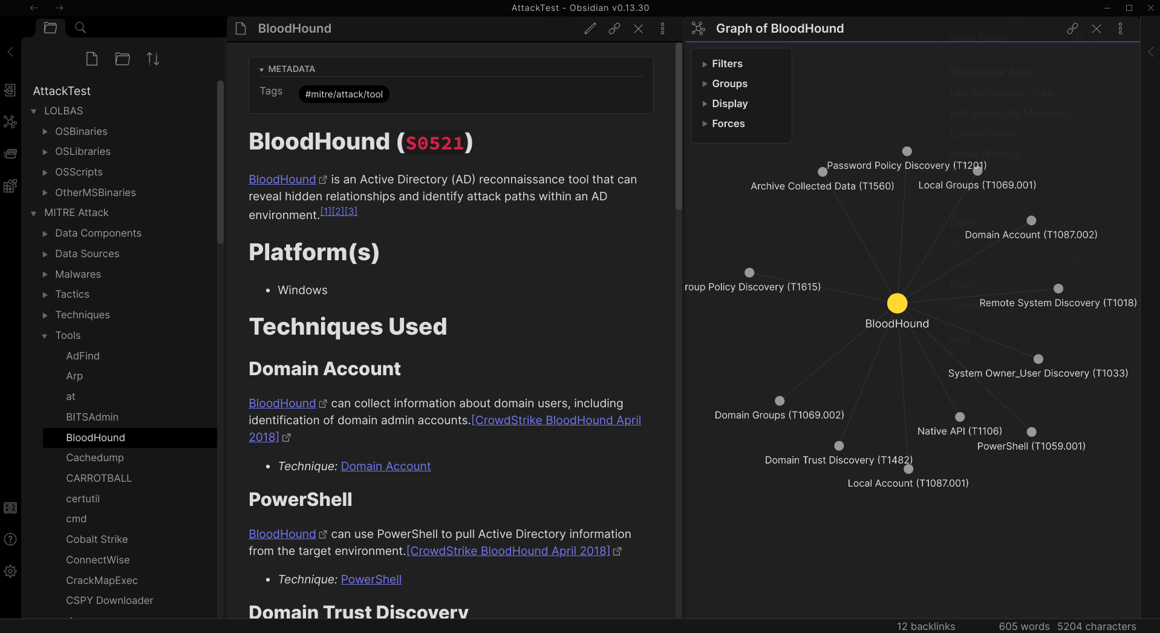Click the file explorer scrollbar
Image resolution: width=1160 pixels, height=633 pixels.
point(220,162)
